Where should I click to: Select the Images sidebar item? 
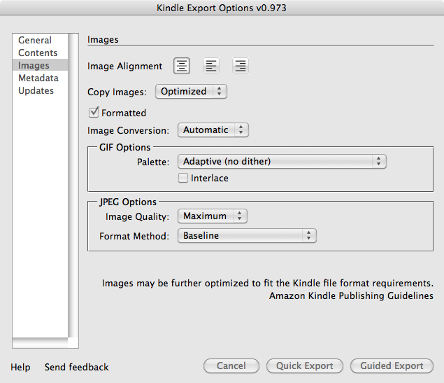click(x=34, y=66)
